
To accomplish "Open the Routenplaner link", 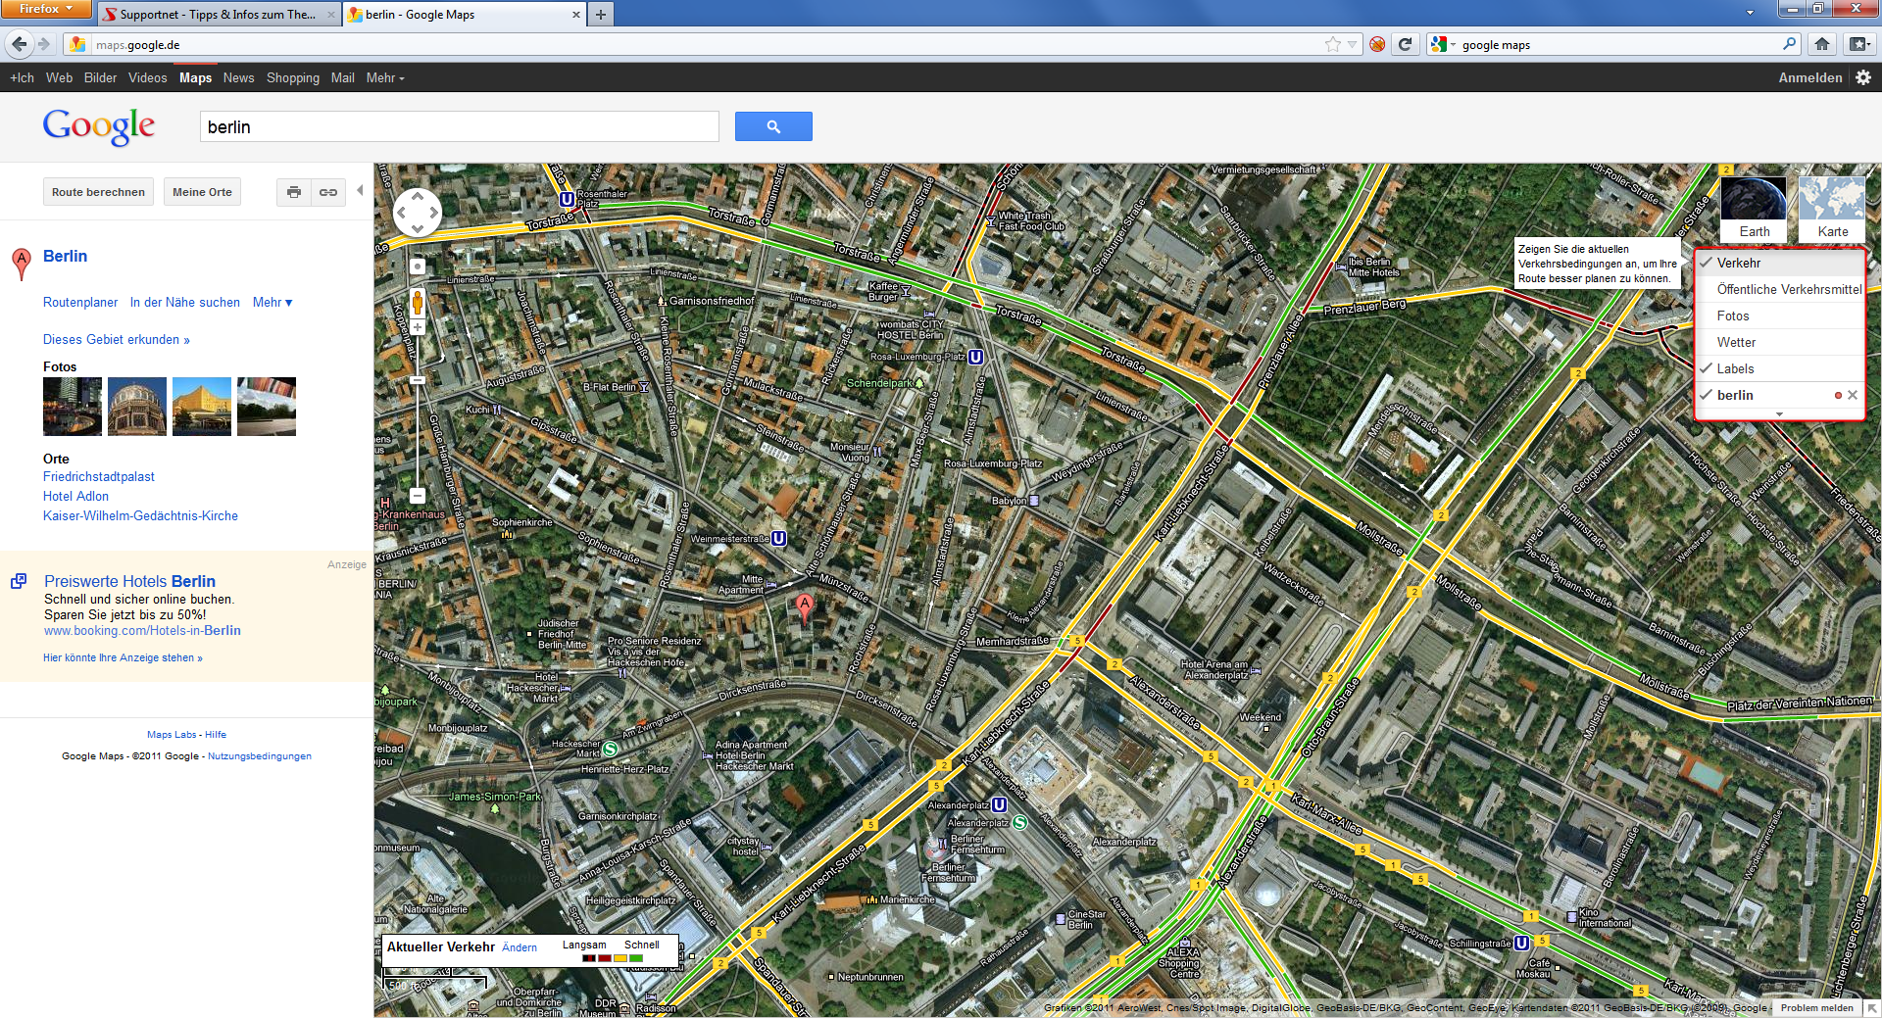I will tap(80, 302).
